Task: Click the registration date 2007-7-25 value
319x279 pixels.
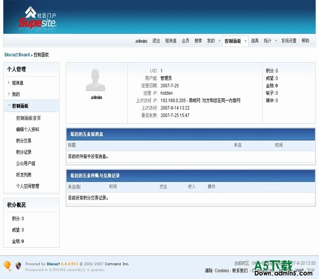Action: [x=170, y=85]
